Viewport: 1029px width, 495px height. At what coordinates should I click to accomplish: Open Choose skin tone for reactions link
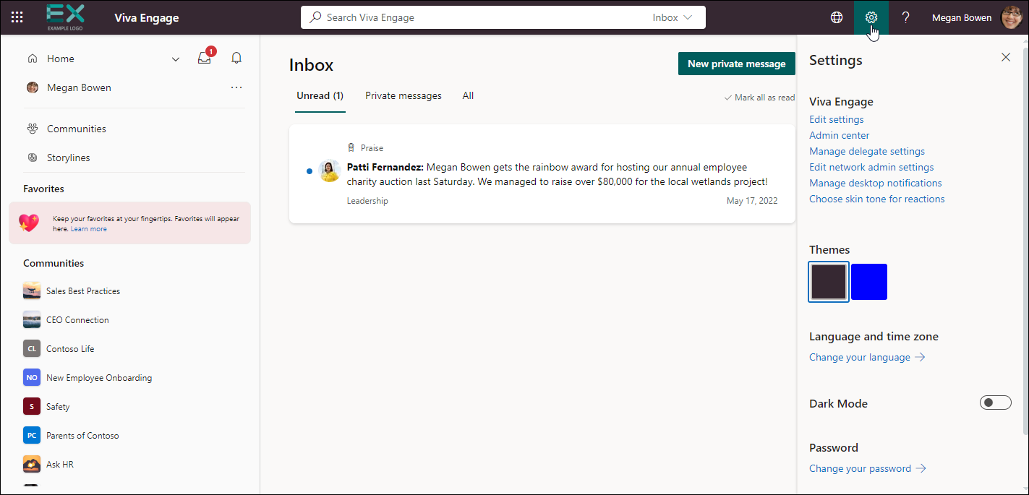(x=877, y=199)
